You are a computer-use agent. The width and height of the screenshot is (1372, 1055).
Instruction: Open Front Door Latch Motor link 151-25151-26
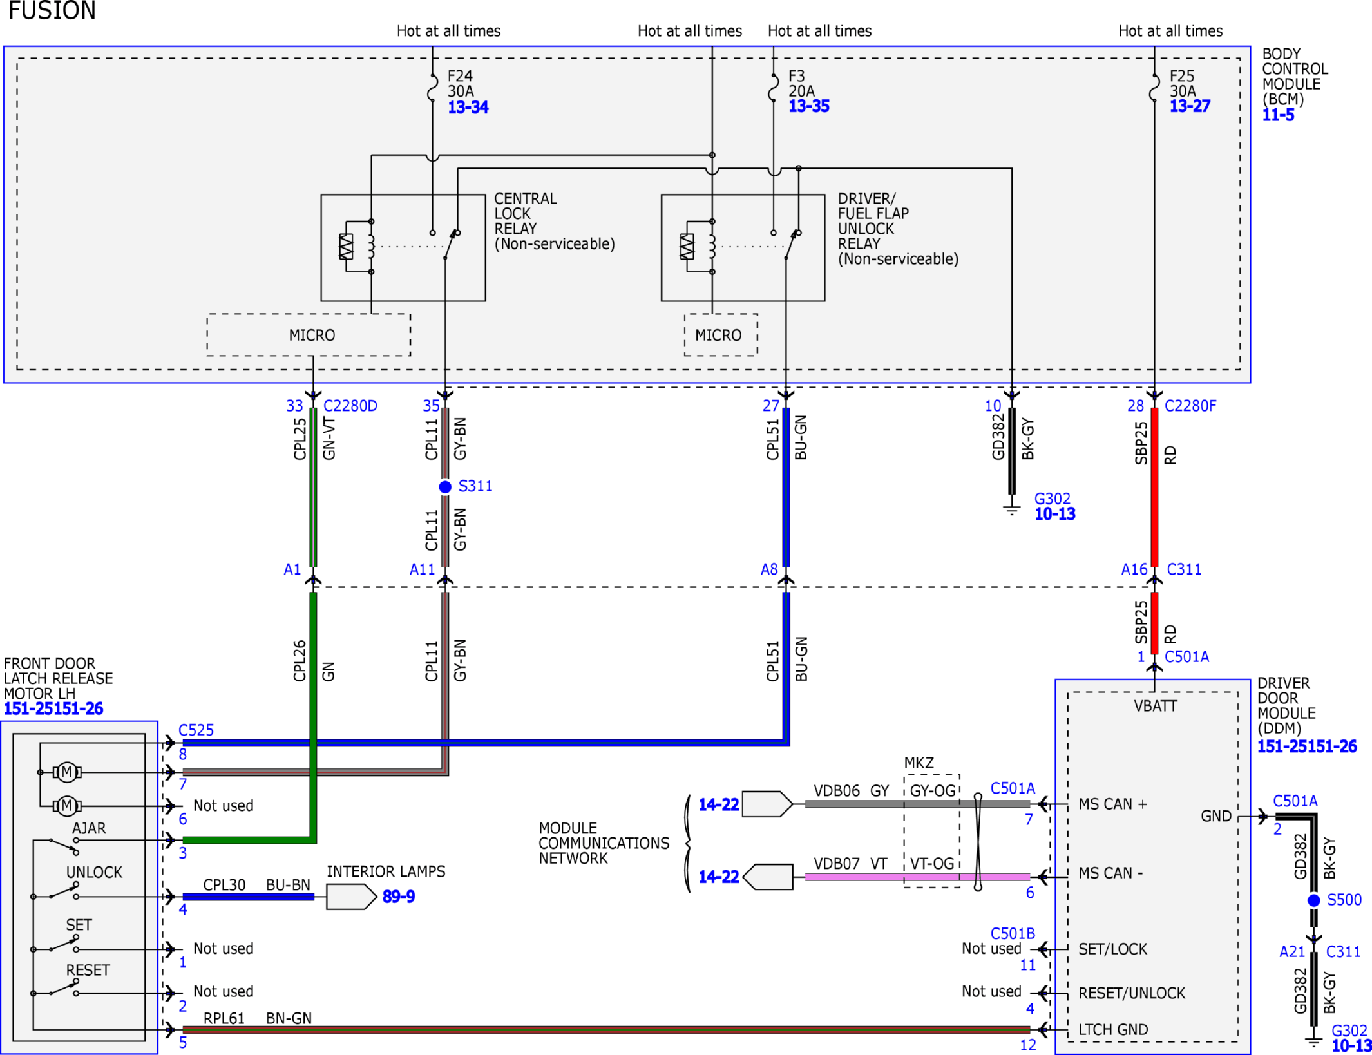(x=53, y=708)
